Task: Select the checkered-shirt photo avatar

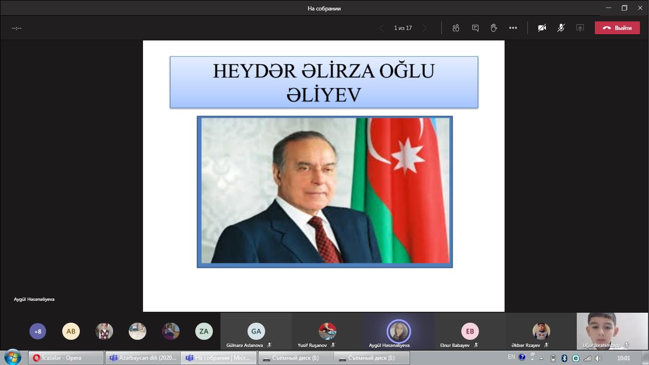Action: click(104, 331)
